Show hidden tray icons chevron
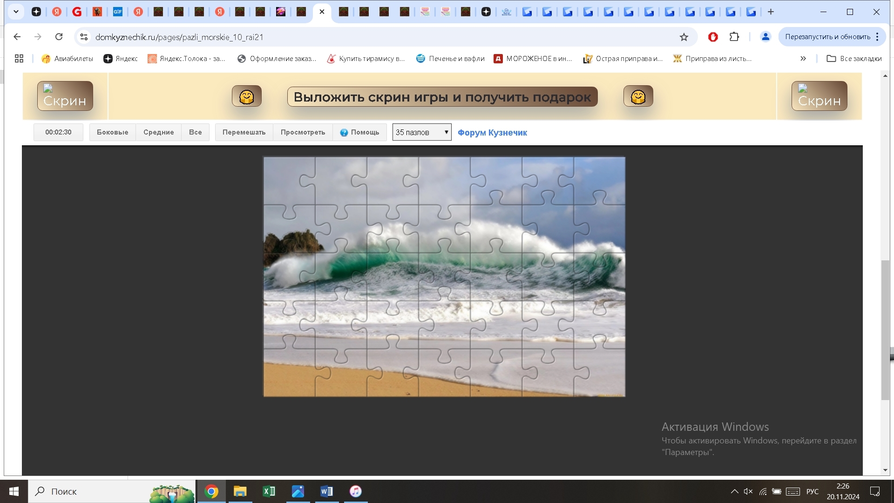The width and height of the screenshot is (894, 503). 734,491
